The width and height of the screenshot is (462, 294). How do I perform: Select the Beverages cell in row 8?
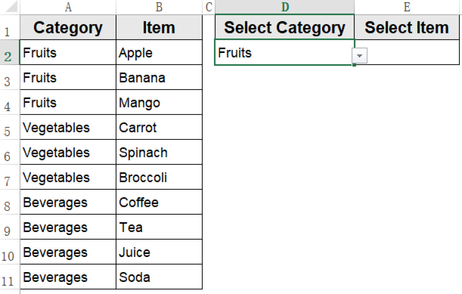click(x=68, y=202)
